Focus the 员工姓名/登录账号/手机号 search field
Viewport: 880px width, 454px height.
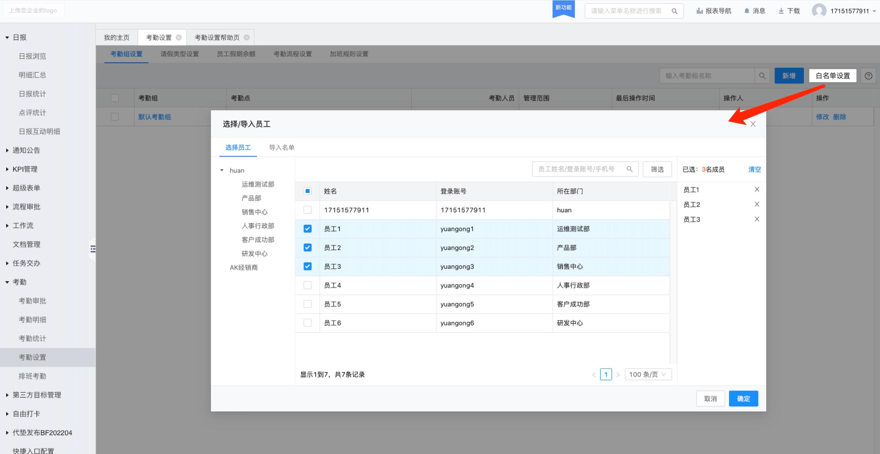[x=577, y=169]
